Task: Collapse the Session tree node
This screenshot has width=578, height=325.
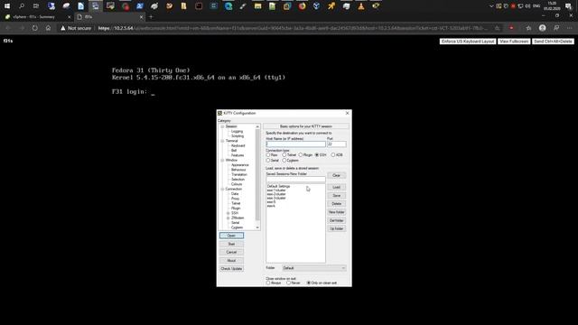Action: point(222,126)
